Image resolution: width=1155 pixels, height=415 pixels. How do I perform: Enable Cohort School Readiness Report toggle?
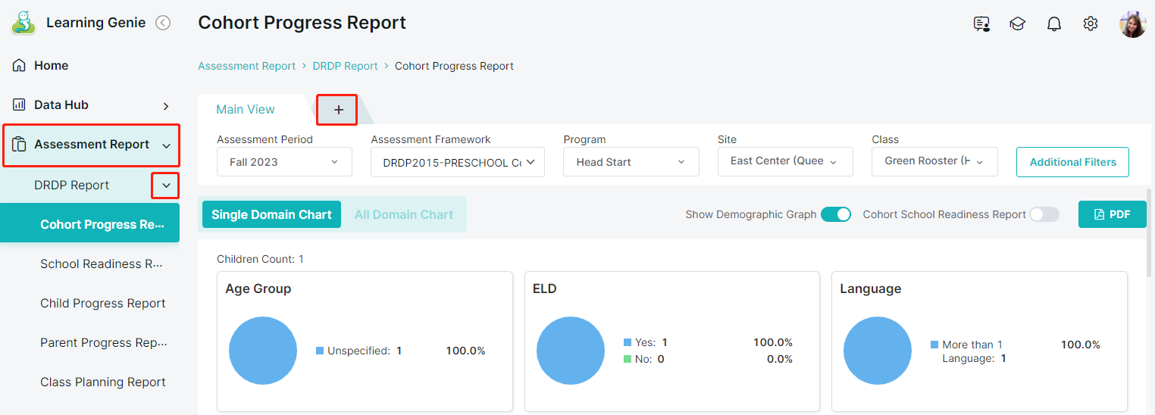point(1044,214)
